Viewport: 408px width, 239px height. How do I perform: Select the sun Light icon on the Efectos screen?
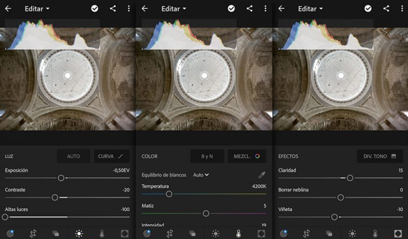(x=352, y=233)
